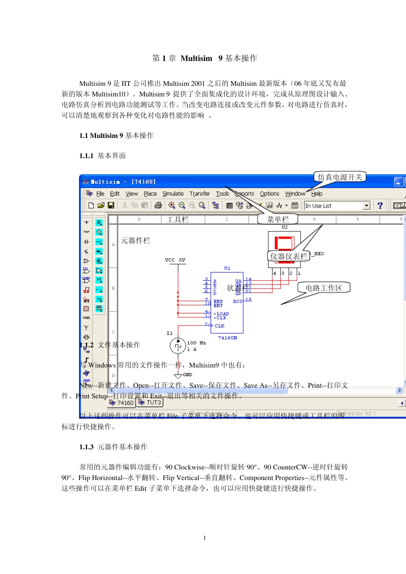The height and width of the screenshot is (574, 406).
Task: Click the Print icon
Action: (x=158, y=205)
